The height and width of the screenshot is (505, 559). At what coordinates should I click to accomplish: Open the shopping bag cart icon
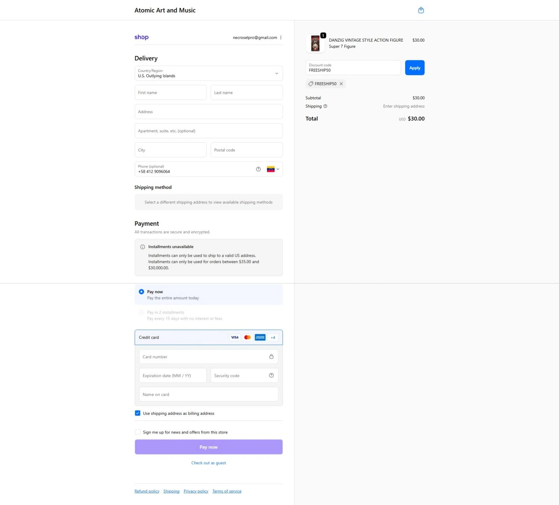pyautogui.click(x=421, y=10)
